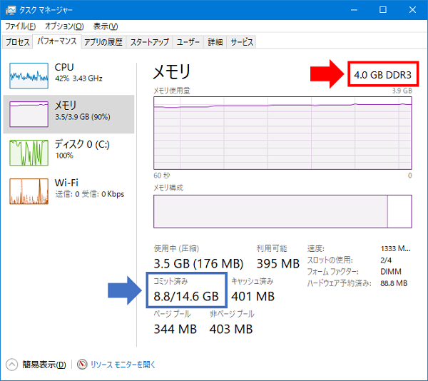Open the オプション(O) menu
This screenshot has height=381, width=428.
coord(64,26)
